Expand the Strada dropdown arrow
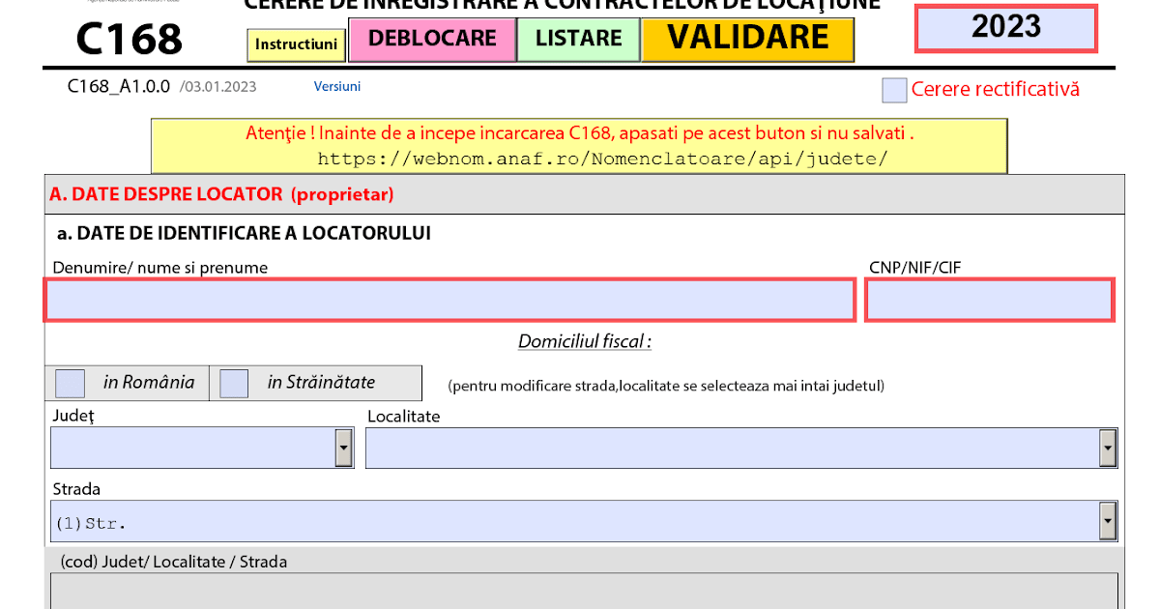The width and height of the screenshot is (1160, 609). (1108, 521)
